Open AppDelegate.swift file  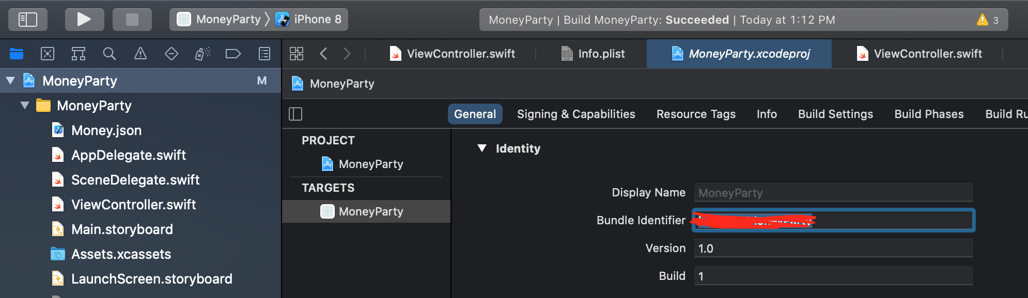[x=128, y=155]
